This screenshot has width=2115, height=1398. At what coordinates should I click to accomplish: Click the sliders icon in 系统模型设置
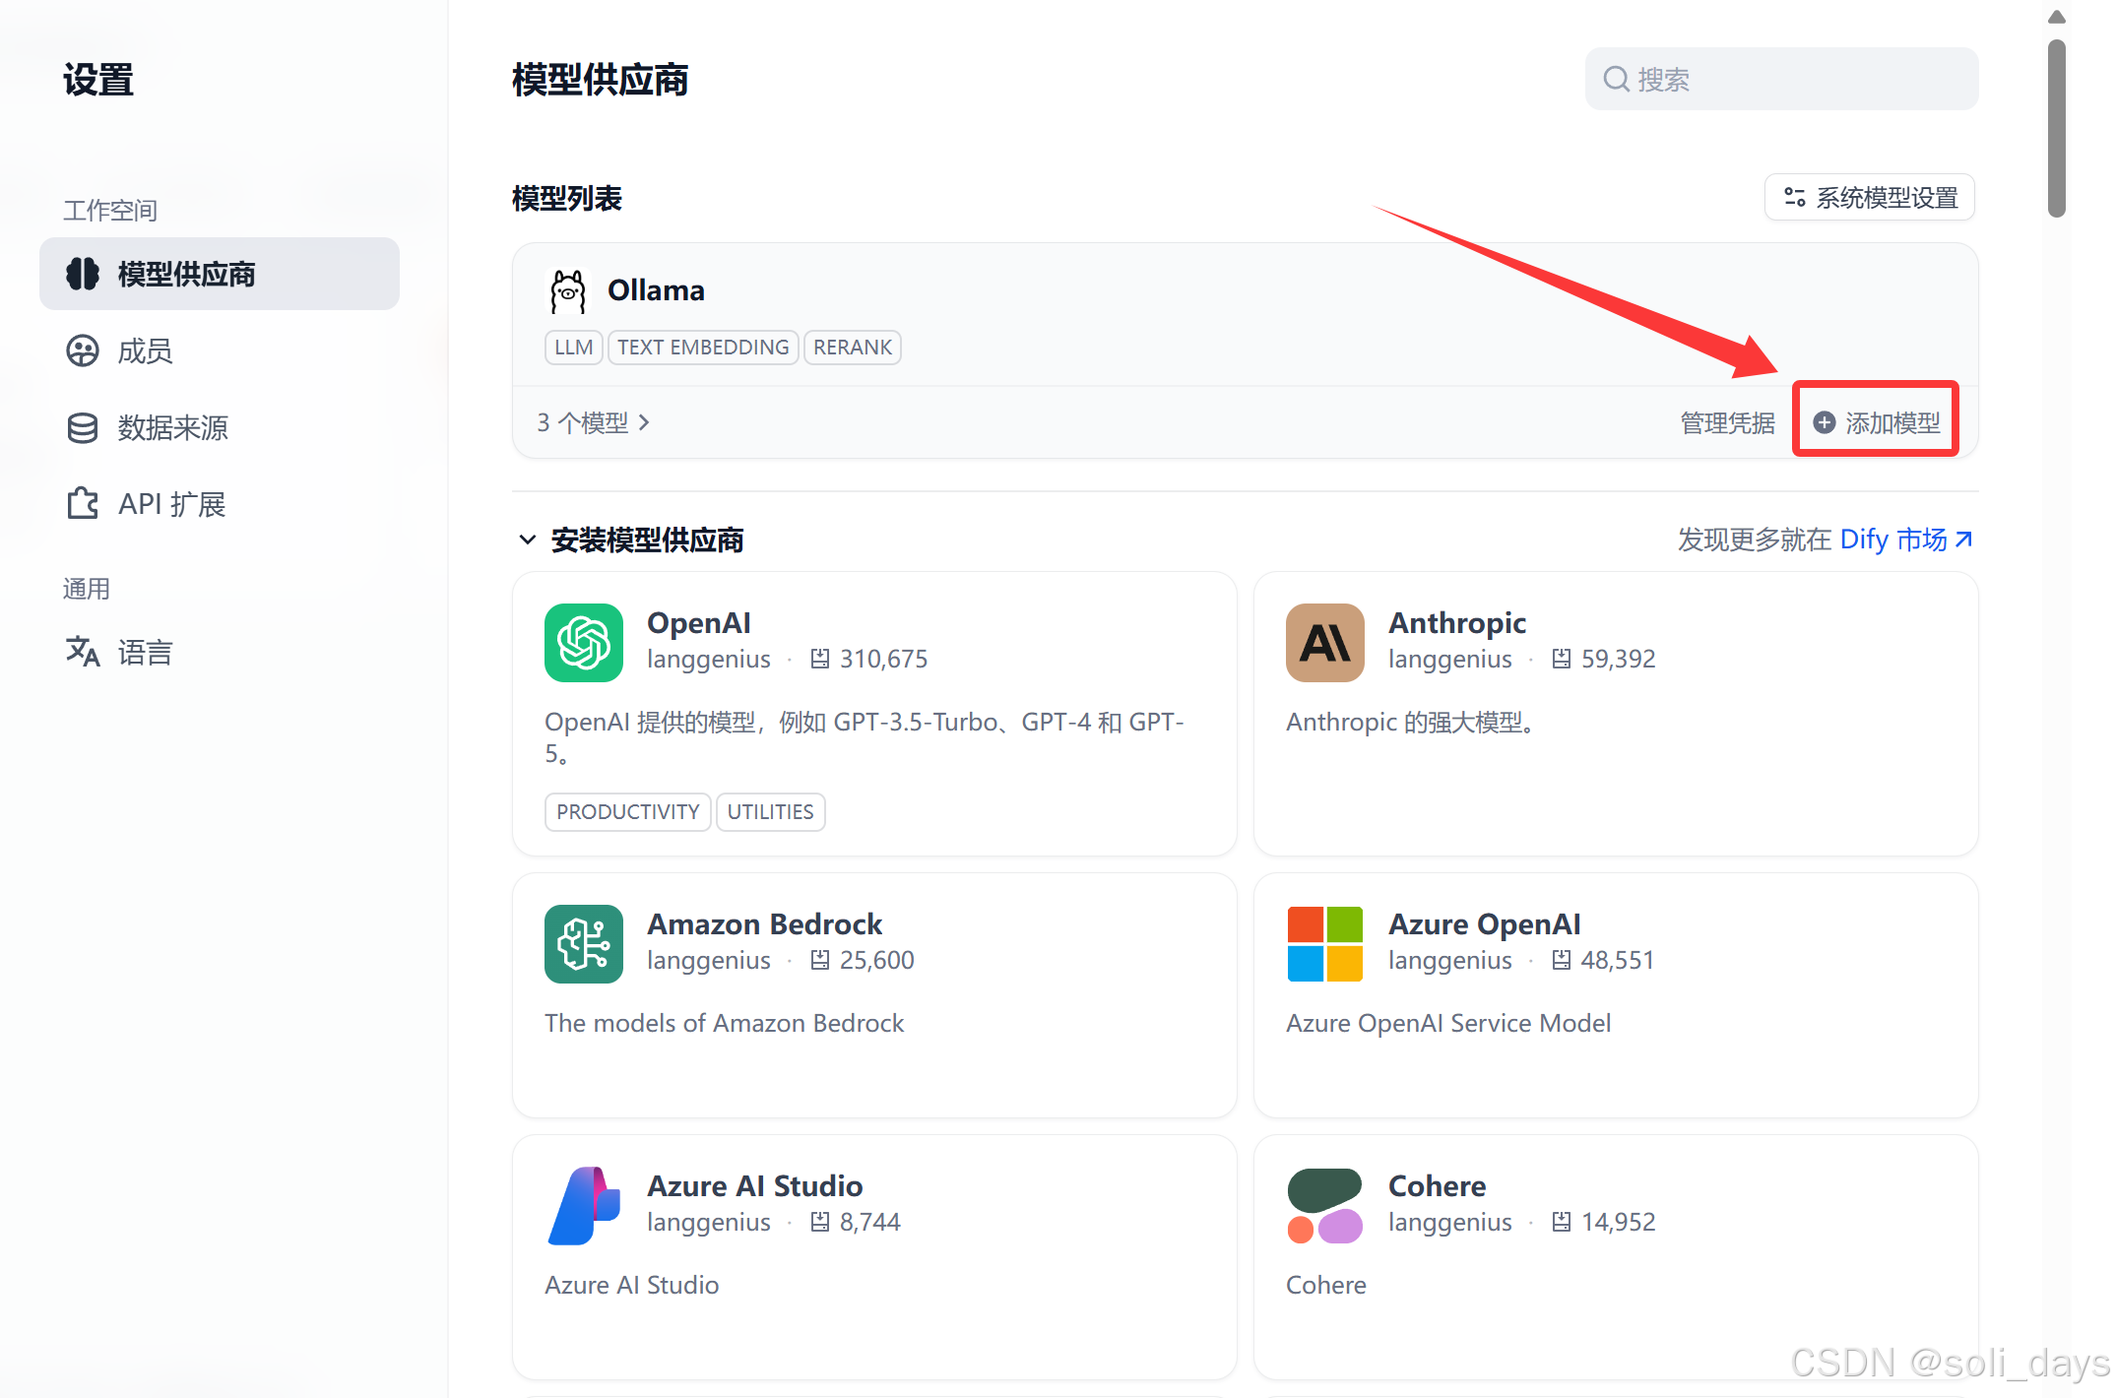[x=1794, y=198]
